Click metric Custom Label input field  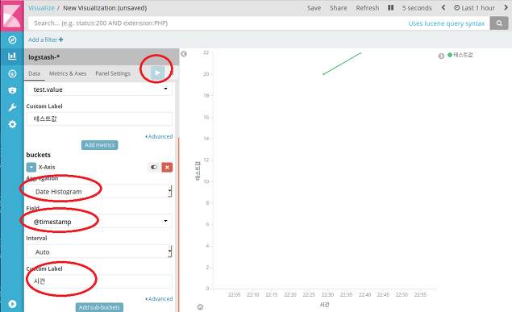point(99,119)
